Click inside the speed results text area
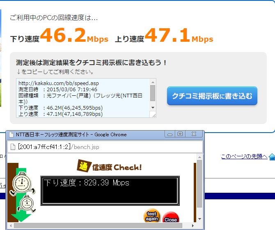The width and height of the screenshot is (275, 230). (x=83, y=98)
